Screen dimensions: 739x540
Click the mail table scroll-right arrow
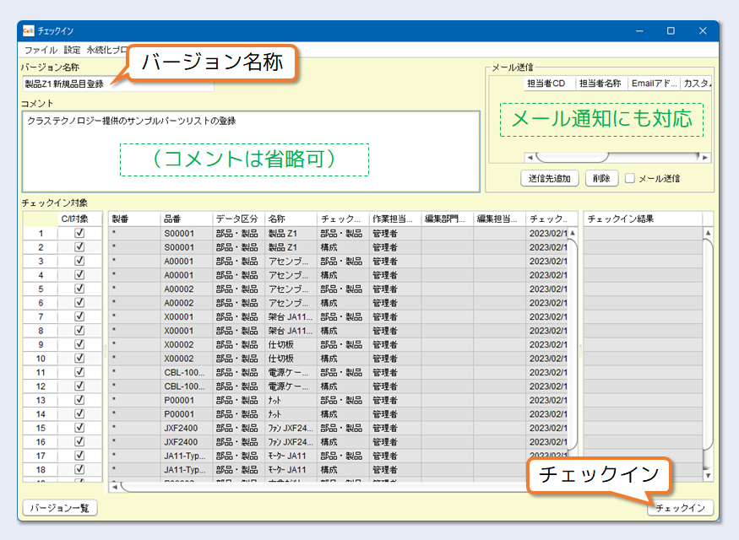click(705, 157)
